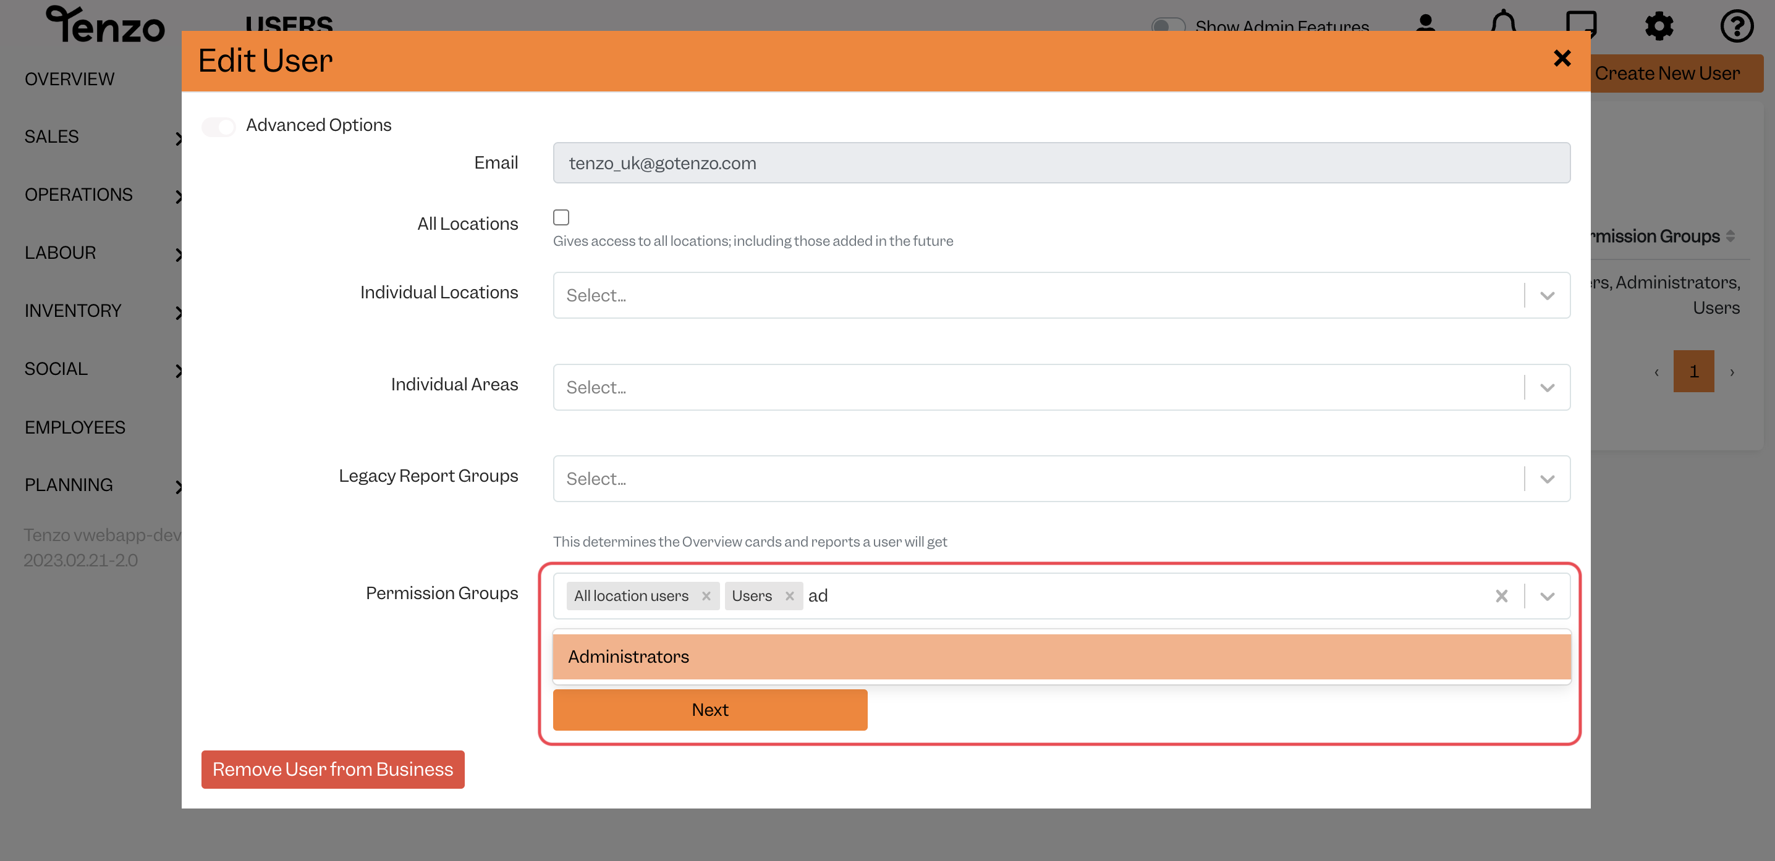Close the Edit User dialog
This screenshot has width=1775, height=861.
click(1562, 59)
